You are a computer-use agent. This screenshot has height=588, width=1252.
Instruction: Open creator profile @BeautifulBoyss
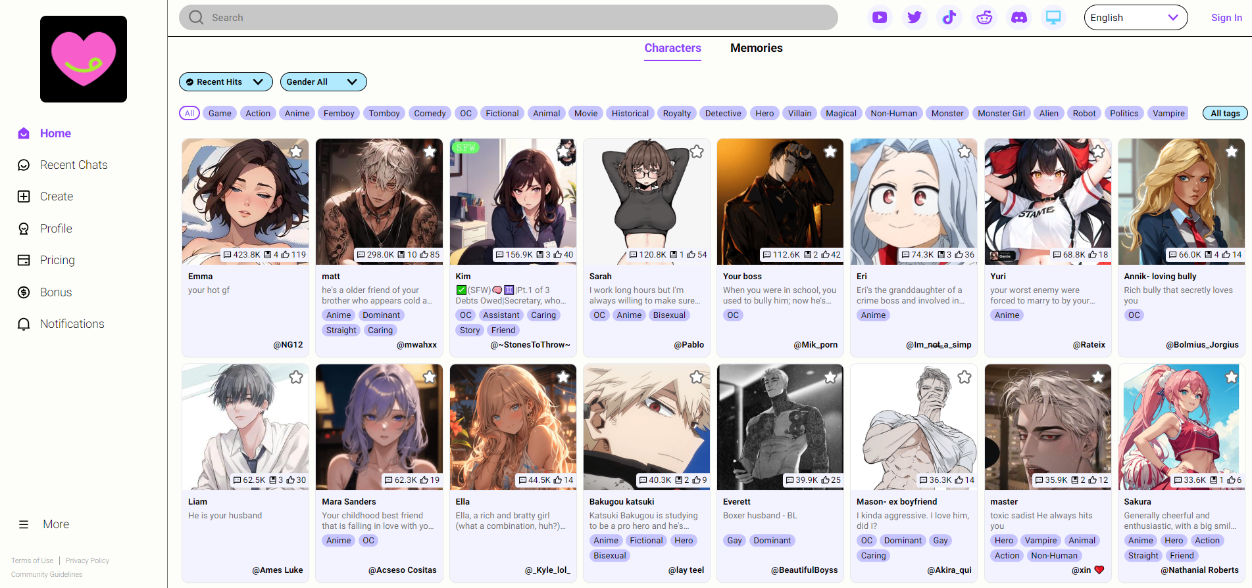click(804, 570)
